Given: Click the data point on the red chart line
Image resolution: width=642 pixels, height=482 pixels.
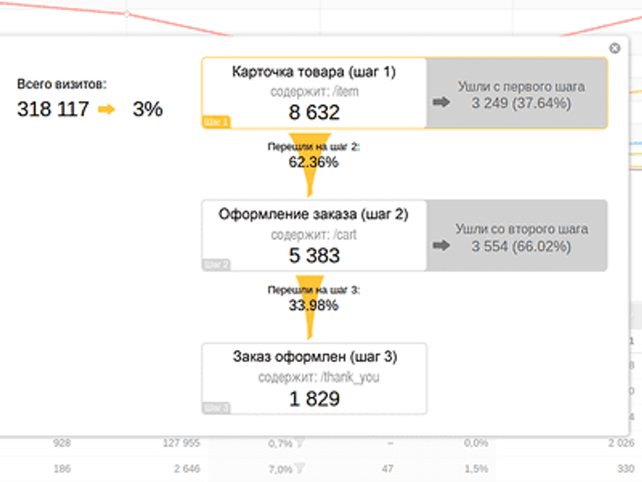Looking at the screenshot, I should tap(127, 14).
